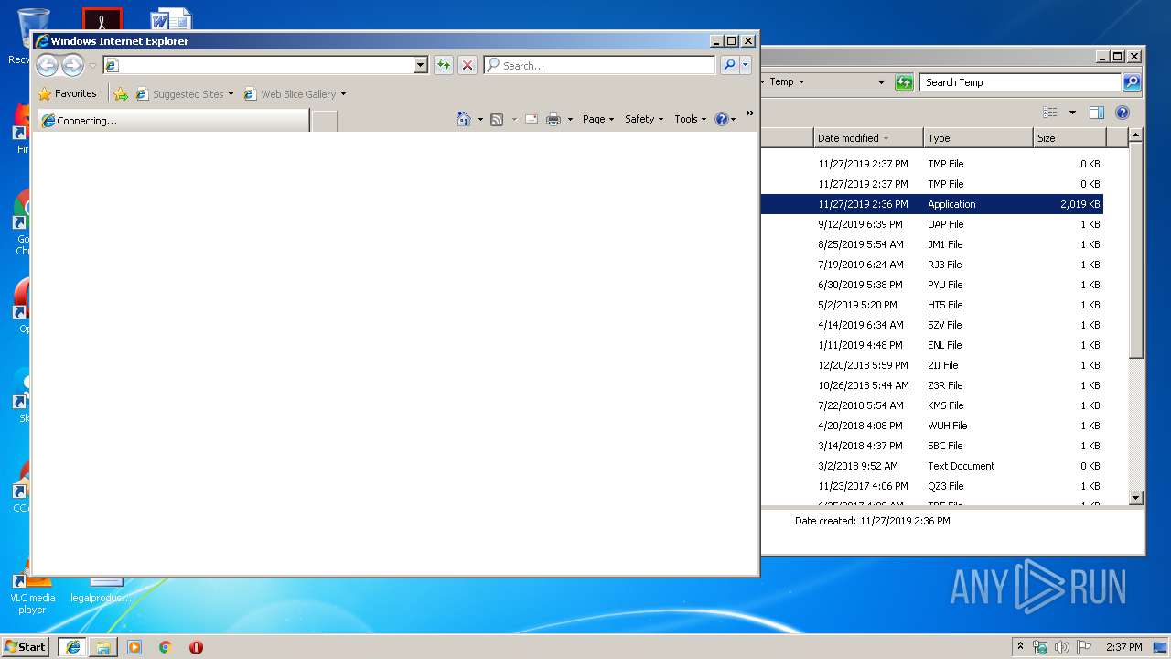Open the view options dropdown arrow
Image resolution: width=1171 pixels, height=659 pixels.
point(1072,113)
